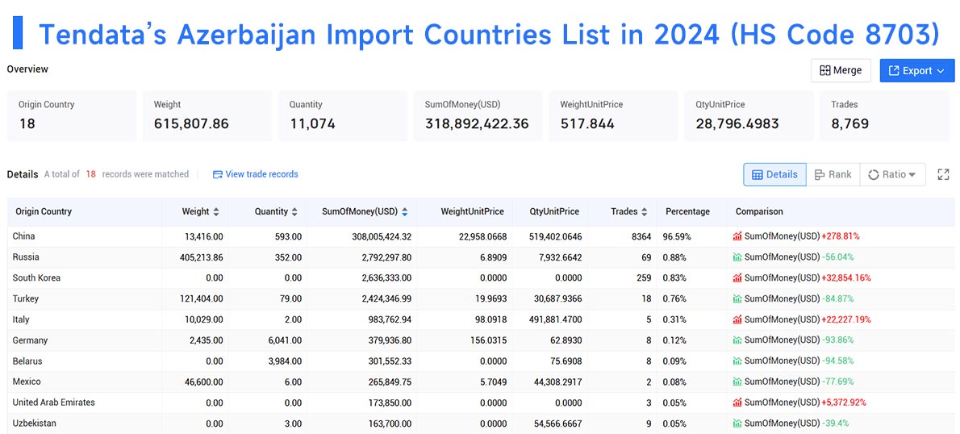The image size is (960, 434).
Task: Click Uzbekistan's -39.4% comparison value
Action: click(x=835, y=424)
